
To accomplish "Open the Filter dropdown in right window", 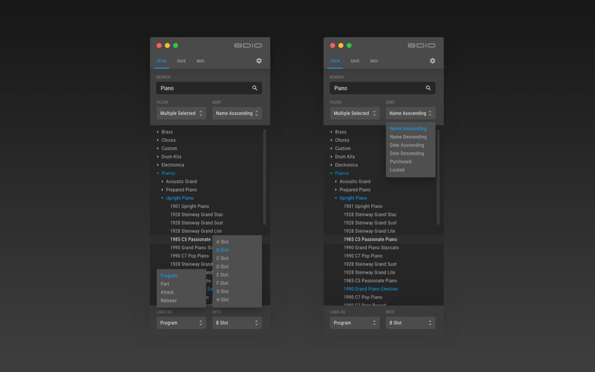I will [355, 113].
